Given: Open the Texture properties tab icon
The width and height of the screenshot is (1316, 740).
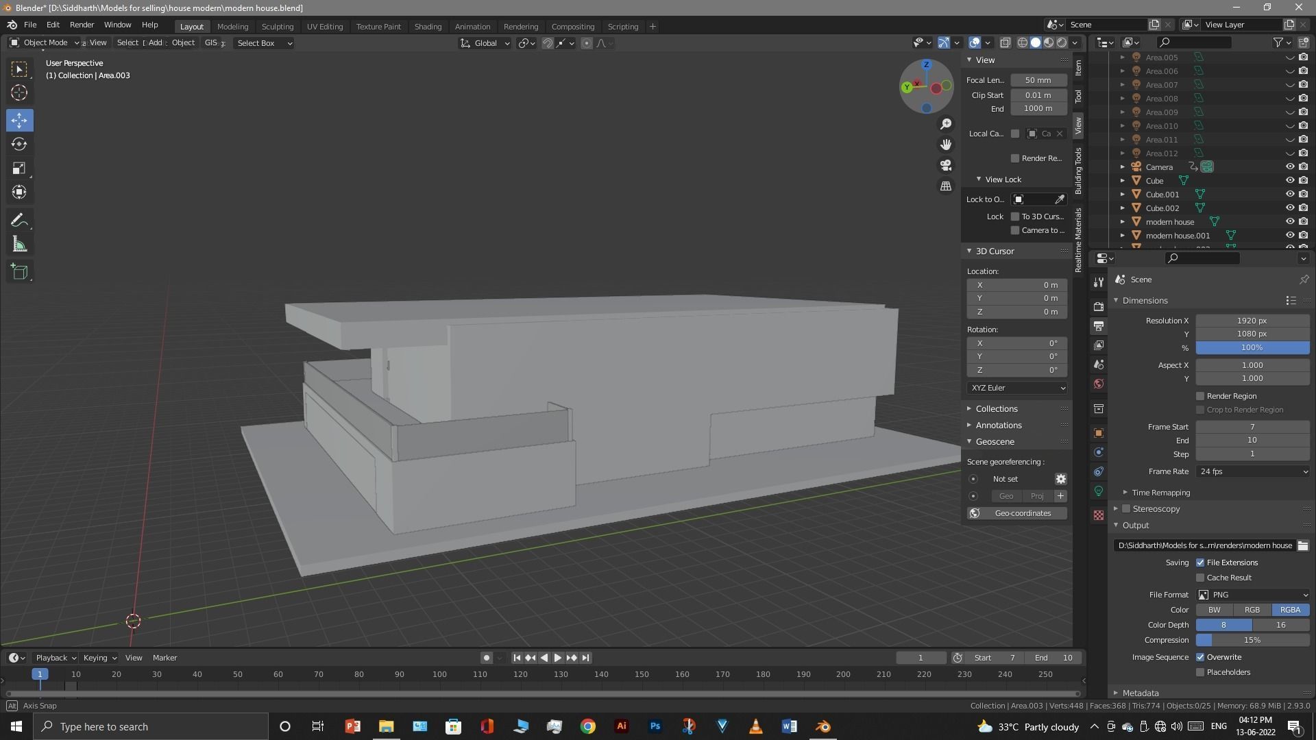Looking at the screenshot, I should pyautogui.click(x=1099, y=515).
